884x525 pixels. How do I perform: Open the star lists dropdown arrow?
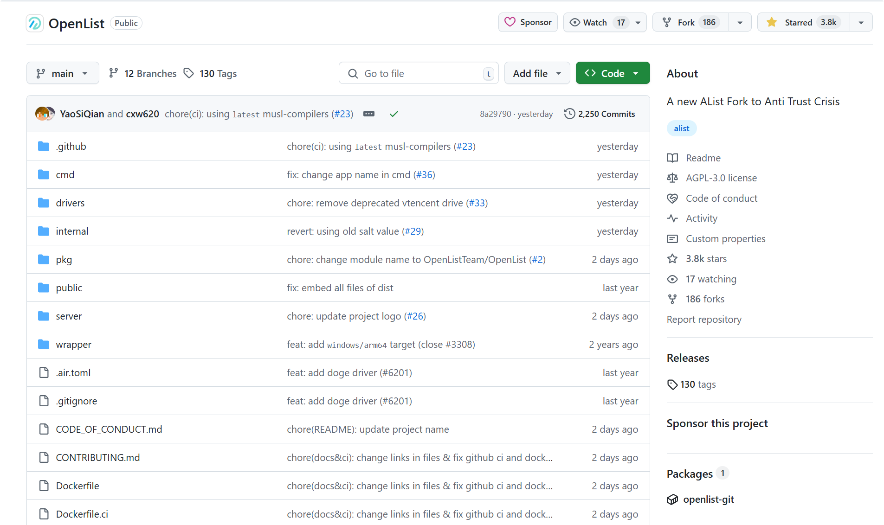pos(861,22)
